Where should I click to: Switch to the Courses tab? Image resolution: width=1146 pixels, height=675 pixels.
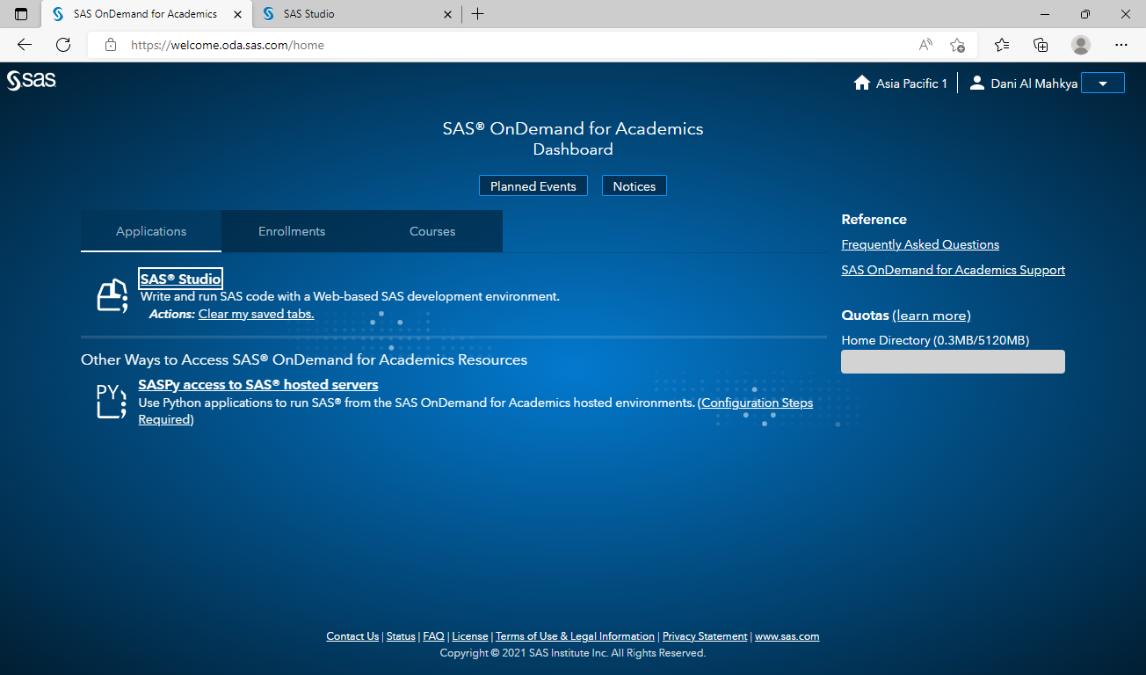pos(432,231)
